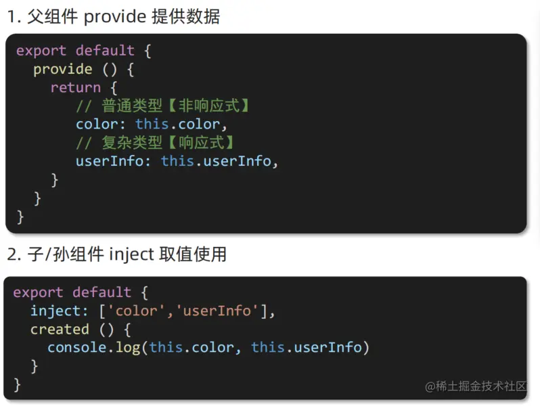The height and width of the screenshot is (406, 540).
Task: Click the "userInfo: this.userInfo," line
Action: [177, 161]
